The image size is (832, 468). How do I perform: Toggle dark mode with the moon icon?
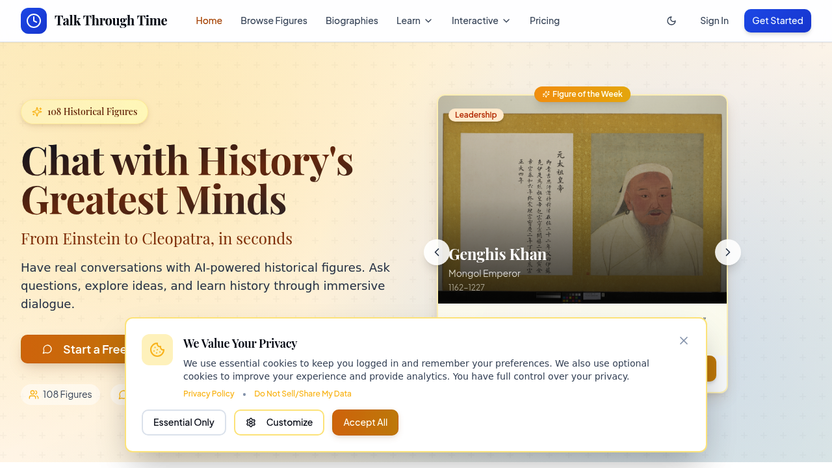671,20
